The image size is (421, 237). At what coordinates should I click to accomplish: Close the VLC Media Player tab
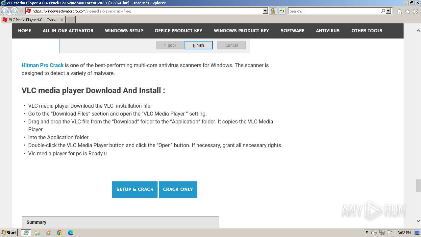click(x=62, y=20)
